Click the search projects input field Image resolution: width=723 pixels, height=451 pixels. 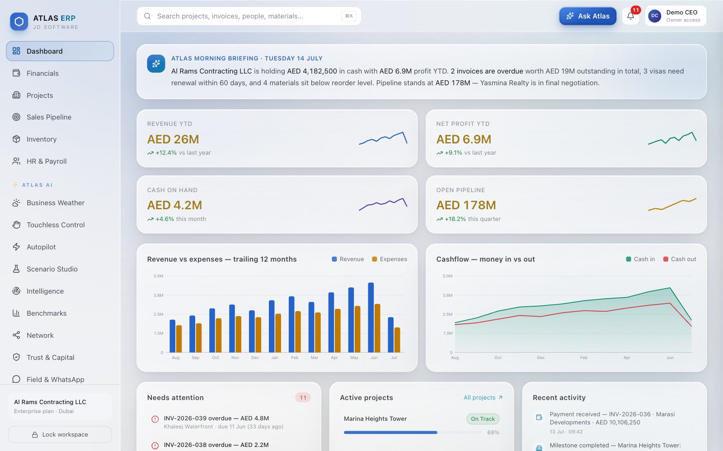click(x=249, y=16)
